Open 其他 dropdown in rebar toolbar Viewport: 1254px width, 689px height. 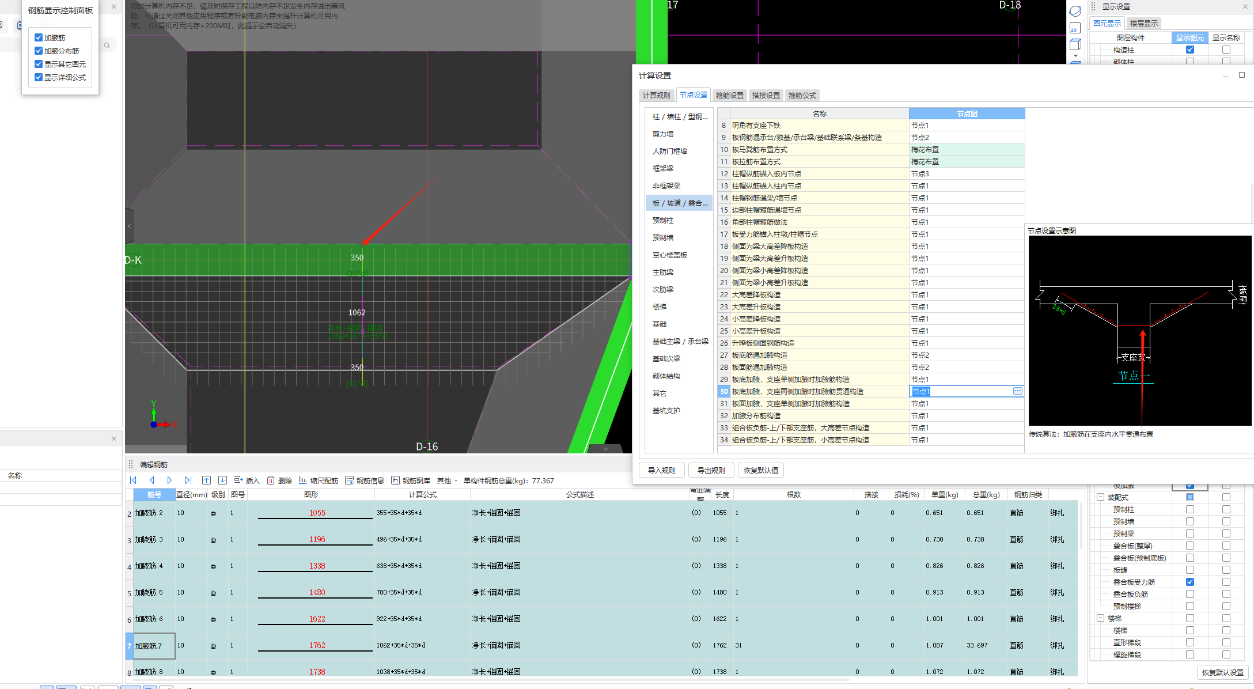click(x=448, y=480)
